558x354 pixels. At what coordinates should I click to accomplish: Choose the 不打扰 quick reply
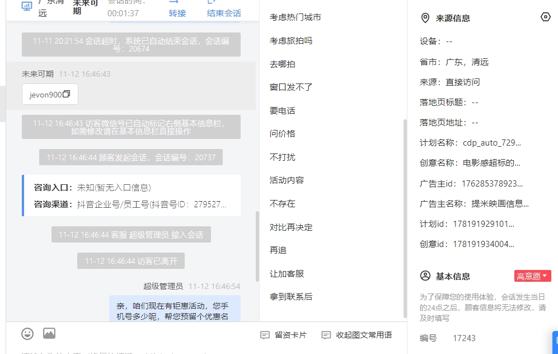[283, 157]
